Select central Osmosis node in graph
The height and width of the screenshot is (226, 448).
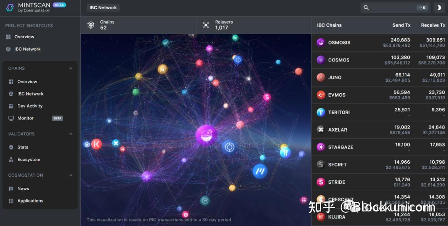pyautogui.click(x=206, y=136)
